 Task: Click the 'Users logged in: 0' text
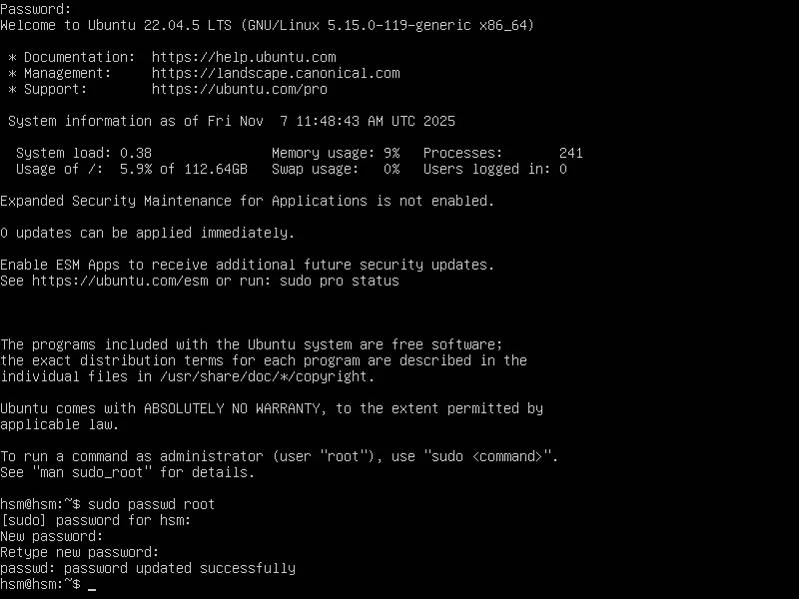click(x=495, y=169)
